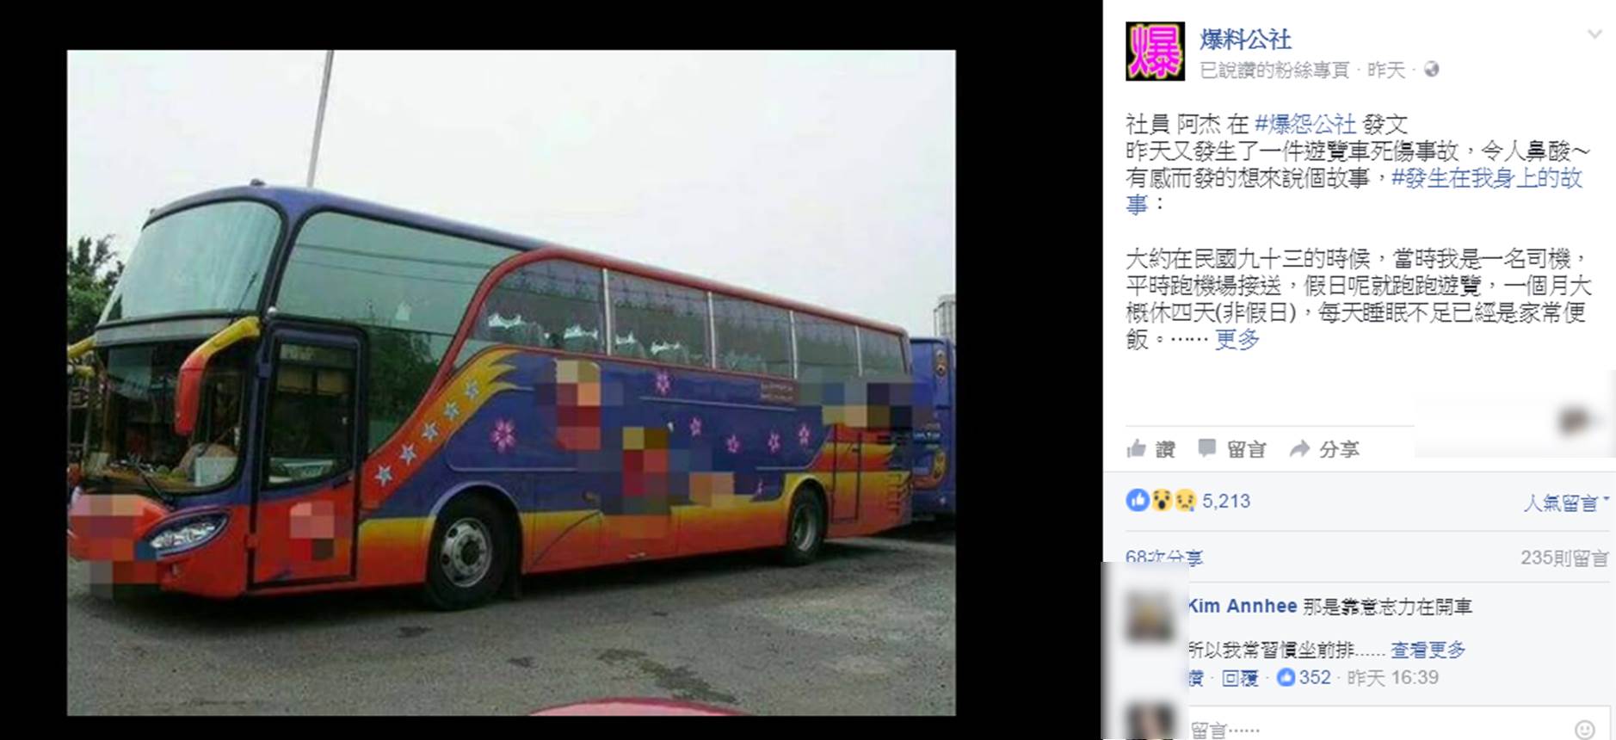View the 235則留言 comments count
This screenshot has width=1616, height=740.
[1564, 558]
